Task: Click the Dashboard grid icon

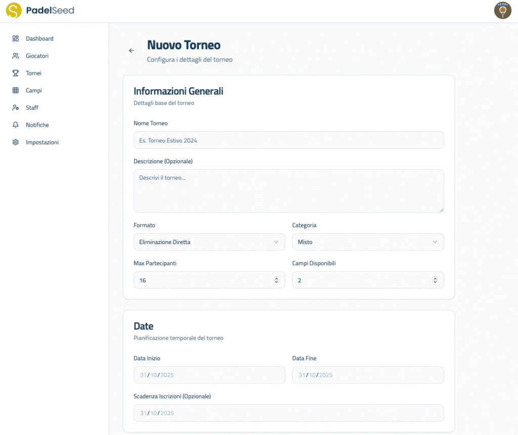Action: (x=16, y=38)
